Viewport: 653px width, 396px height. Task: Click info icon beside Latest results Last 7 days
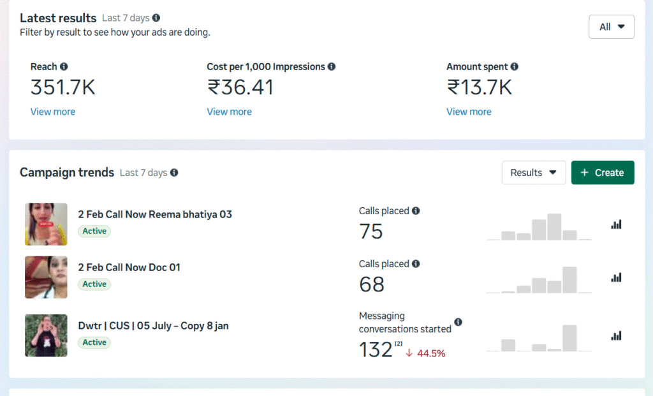[x=157, y=18]
